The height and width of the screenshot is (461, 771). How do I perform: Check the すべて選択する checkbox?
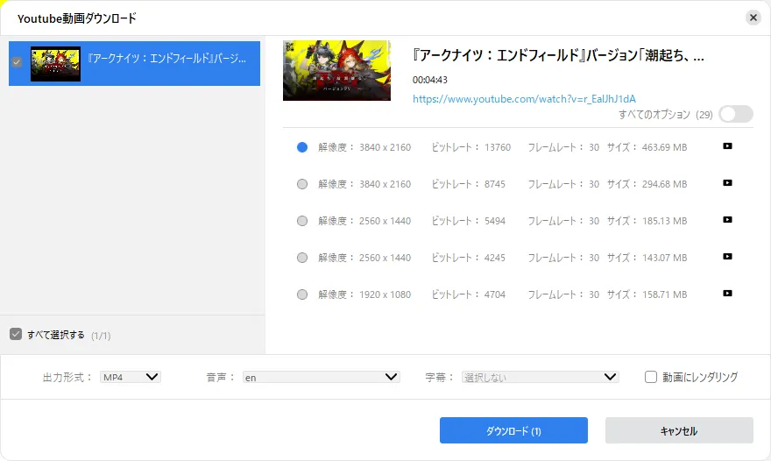click(x=16, y=334)
